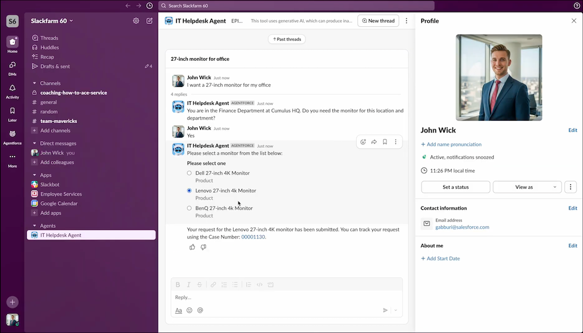Screen dimensions: 583x333
Task: Collapse the Direct messages section
Action: coord(34,143)
